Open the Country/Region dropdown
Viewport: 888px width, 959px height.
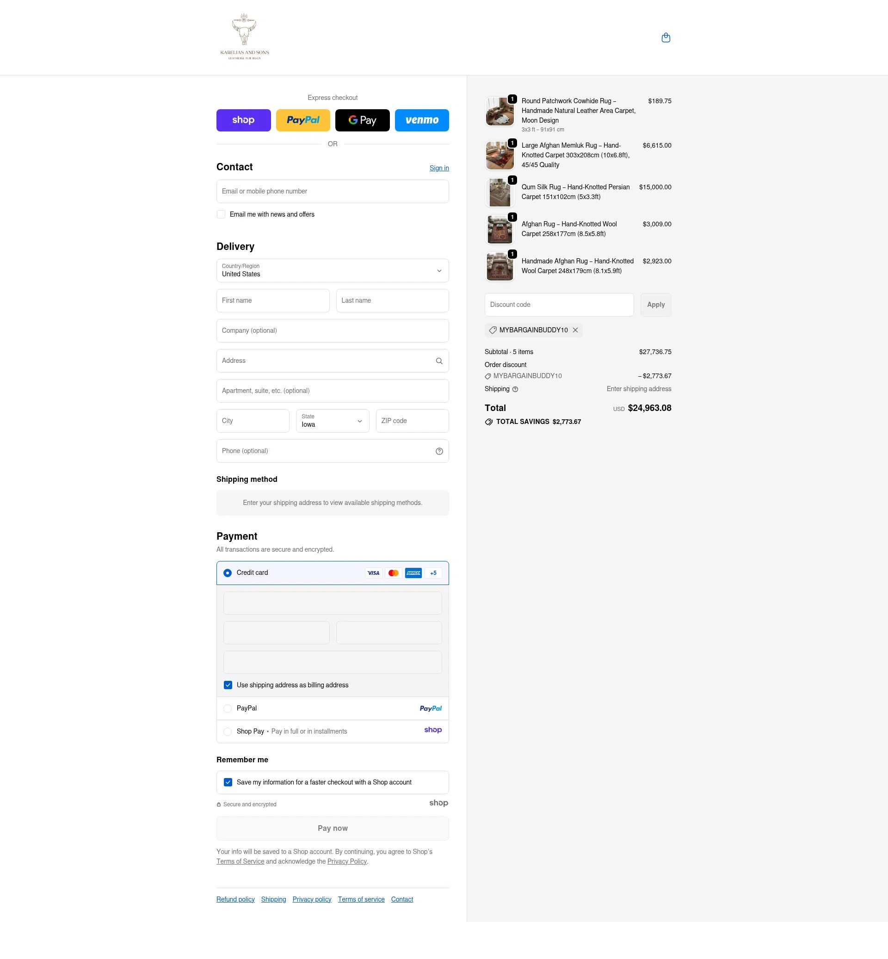(x=333, y=271)
